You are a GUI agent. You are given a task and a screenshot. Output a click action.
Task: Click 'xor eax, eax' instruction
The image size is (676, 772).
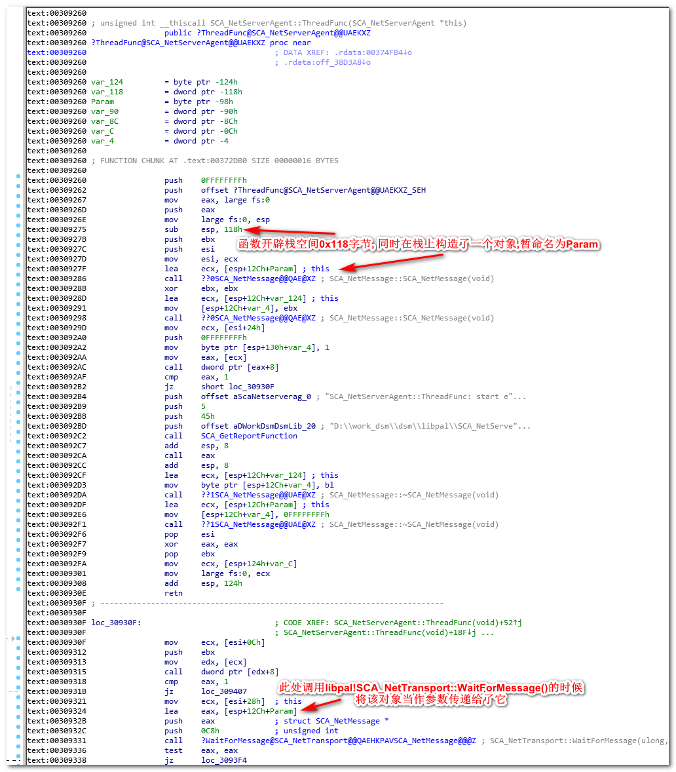(200, 545)
